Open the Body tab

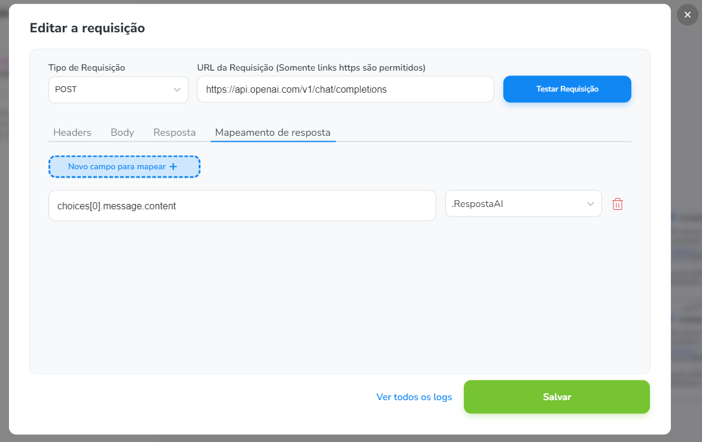(122, 132)
